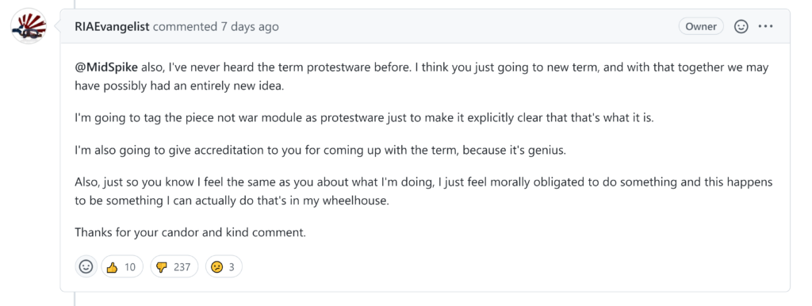The width and height of the screenshot is (812, 306).
Task: Click the 'morally obligated' paragraph text
Action: click(423, 192)
